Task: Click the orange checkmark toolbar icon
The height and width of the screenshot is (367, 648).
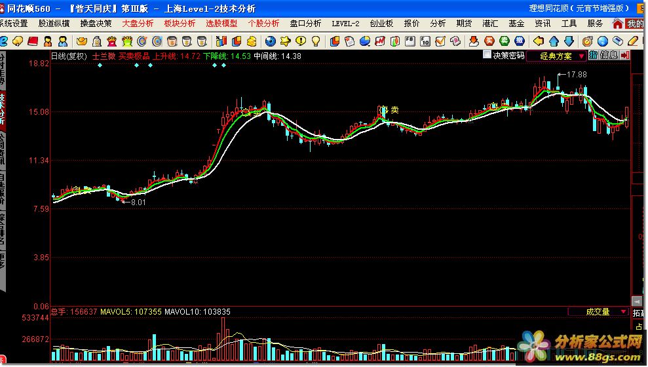Action: pos(440,41)
